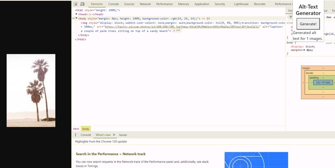This screenshot has height=168, width=335.
Task: Click the Alt-Text Generator popup title
Action: tap(308, 10)
